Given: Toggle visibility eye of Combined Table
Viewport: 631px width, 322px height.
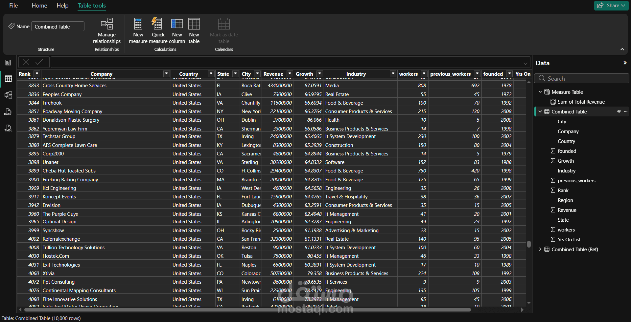Looking at the screenshot, I should pos(619,111).
